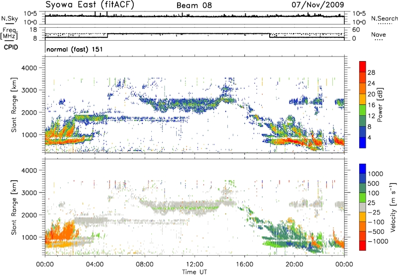Click the '4000' range tick of the power panel
Image resolution: width=398 pixels, height=275 pixels.
(x=29, y=68)
